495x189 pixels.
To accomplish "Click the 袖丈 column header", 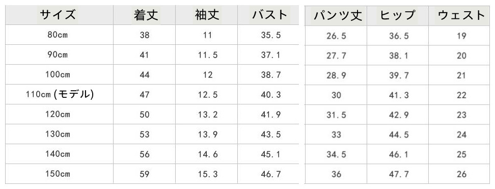I will (x=207, y=15).
